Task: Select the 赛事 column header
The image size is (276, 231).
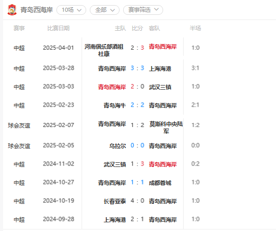Action: click(19, 28)
